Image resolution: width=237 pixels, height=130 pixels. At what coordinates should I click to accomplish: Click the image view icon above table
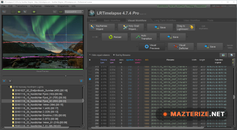[x=223, y=55]
